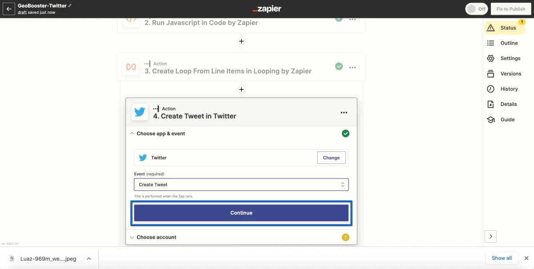Click the step 3 green checkmark status
This screenshot has width=534, height=269.
tap(339, 66)
